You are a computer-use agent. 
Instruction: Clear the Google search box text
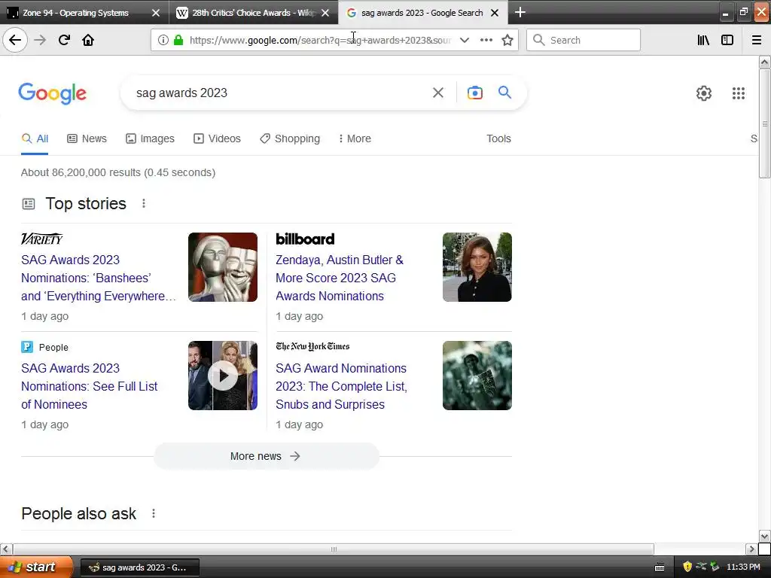pos(437,93)
